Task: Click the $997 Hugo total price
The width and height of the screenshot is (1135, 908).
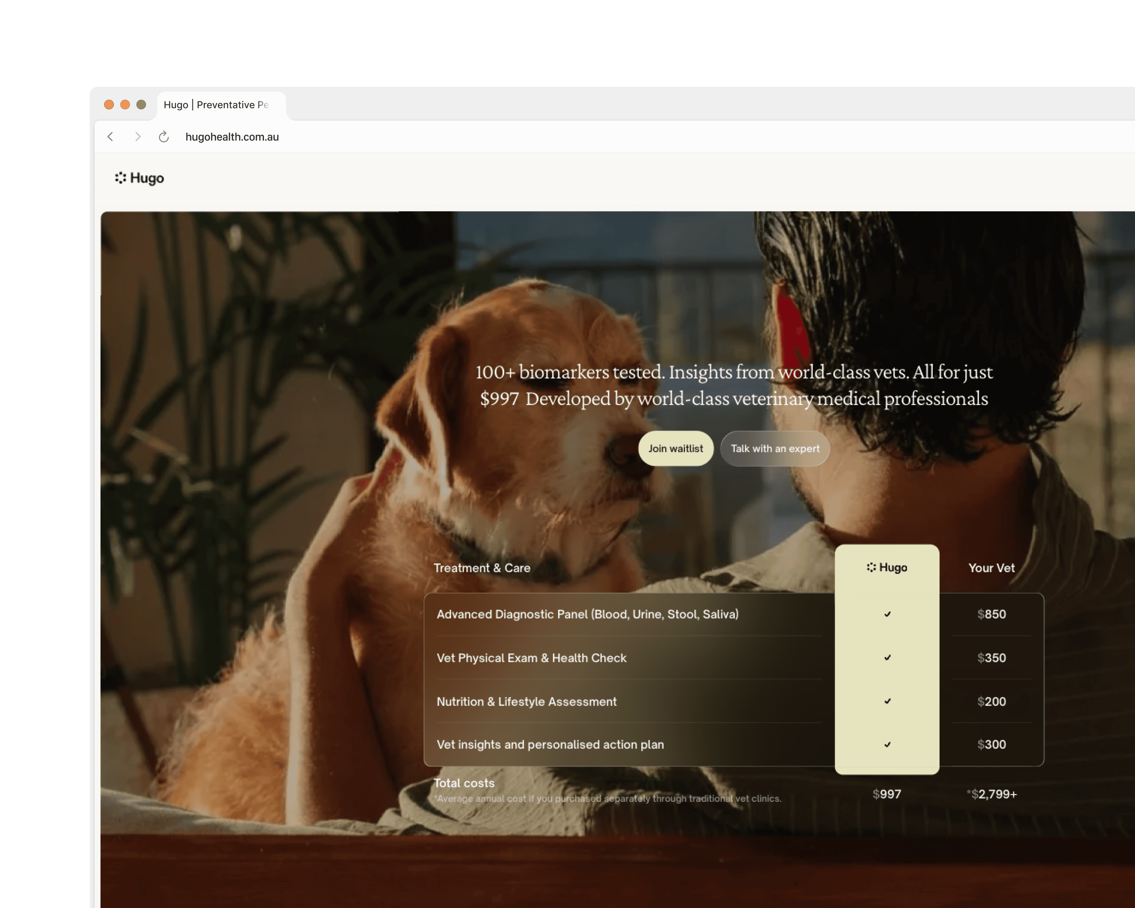Action: 886,794
